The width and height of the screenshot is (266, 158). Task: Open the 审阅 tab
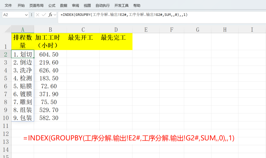click(76, 6)
